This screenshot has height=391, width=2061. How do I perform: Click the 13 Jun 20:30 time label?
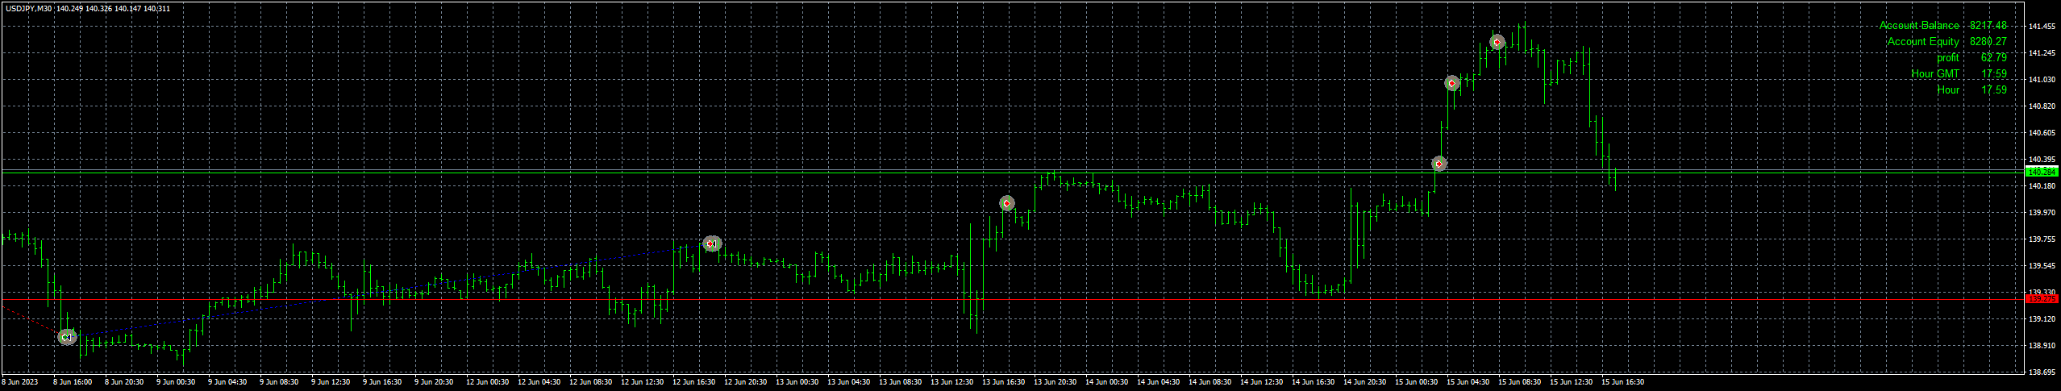pos(1055,382)
